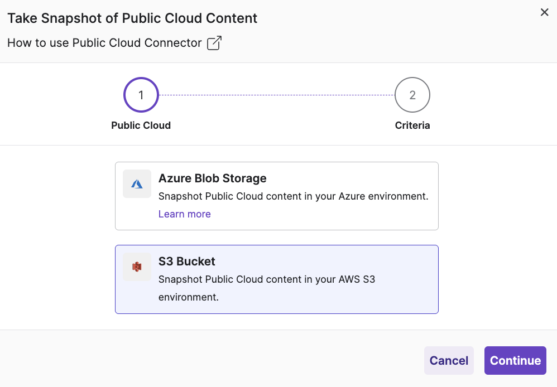Go to step 1 circle
The width and height of the screenshot is (557, 387).
pyautogui.click(x=141, y=95)
